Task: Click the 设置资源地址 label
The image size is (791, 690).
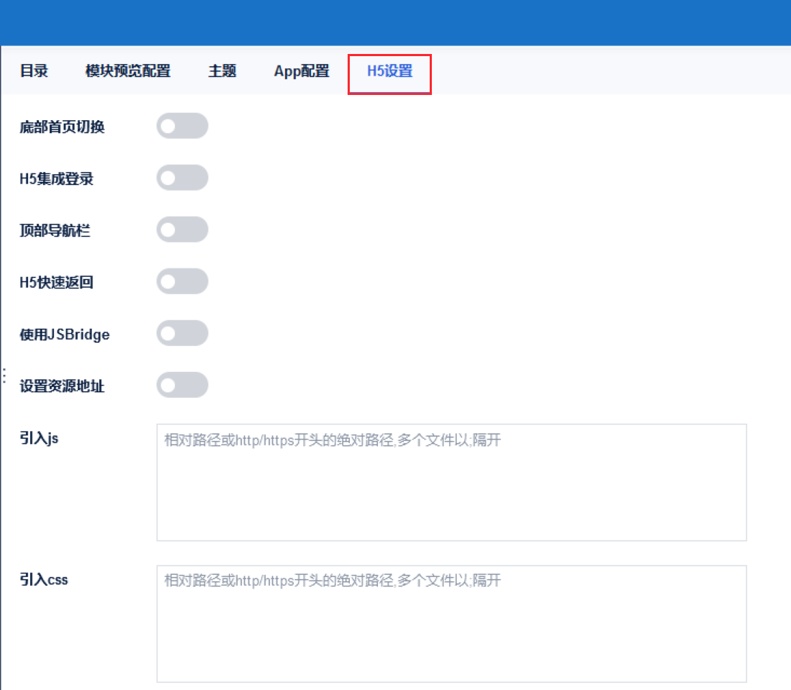Action: [x=62, y=386]
